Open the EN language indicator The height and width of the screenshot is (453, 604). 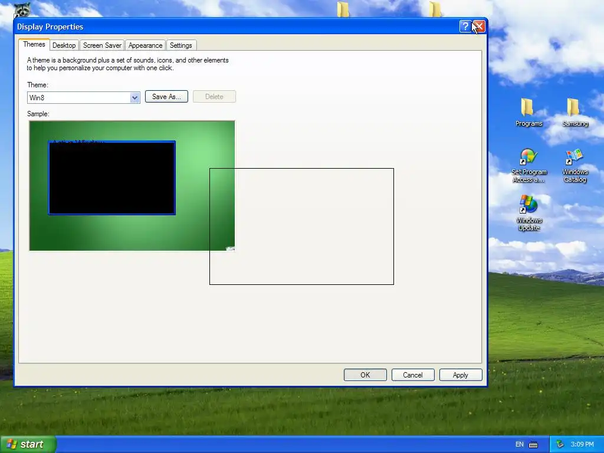[519, 445]
